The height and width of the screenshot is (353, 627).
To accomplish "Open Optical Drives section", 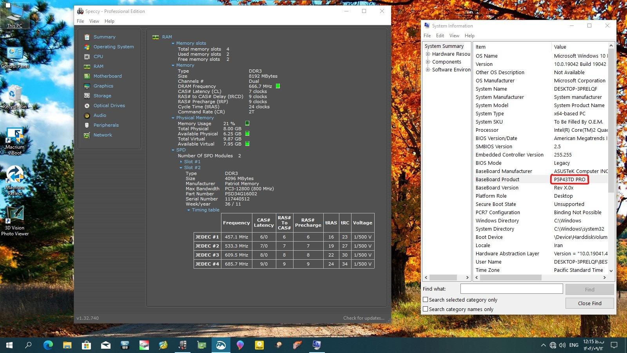I will (109, 106).
